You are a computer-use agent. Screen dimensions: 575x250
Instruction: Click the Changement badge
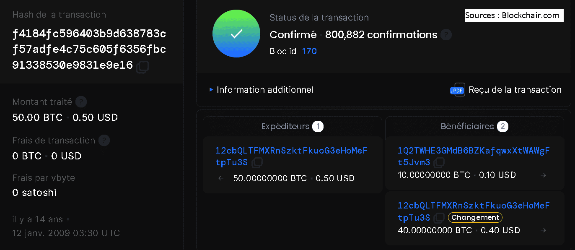pos(475,218)
